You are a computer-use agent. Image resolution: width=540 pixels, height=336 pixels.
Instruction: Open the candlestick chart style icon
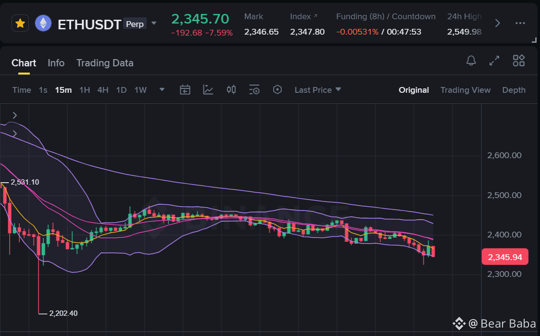(231, 90)
